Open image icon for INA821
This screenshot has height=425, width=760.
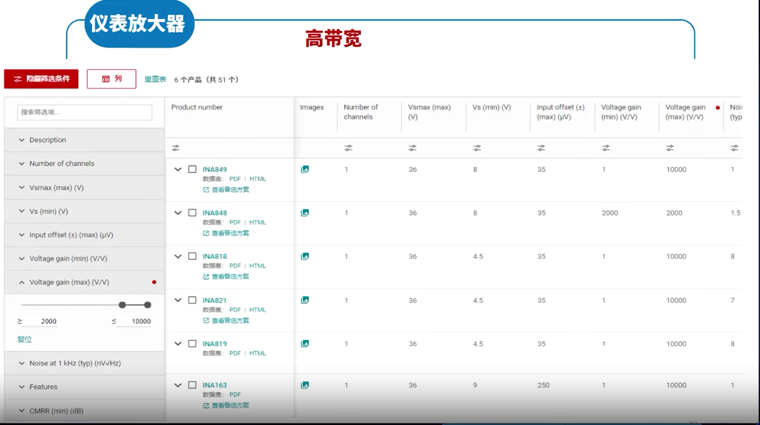point(305,300)
